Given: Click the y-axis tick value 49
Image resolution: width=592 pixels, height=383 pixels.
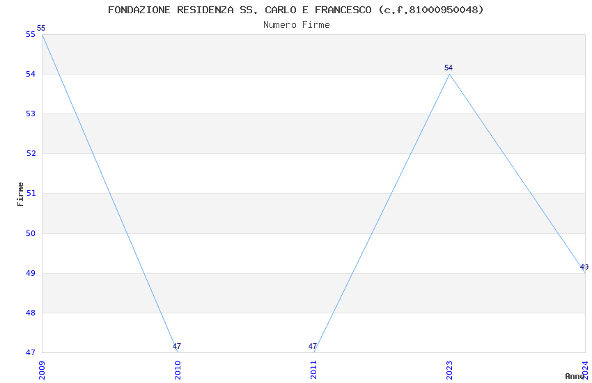Looking at the screenshot, I should point(31,273).
